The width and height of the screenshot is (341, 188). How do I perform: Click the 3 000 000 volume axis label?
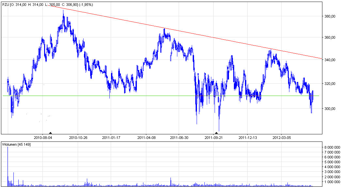point(332,172)
